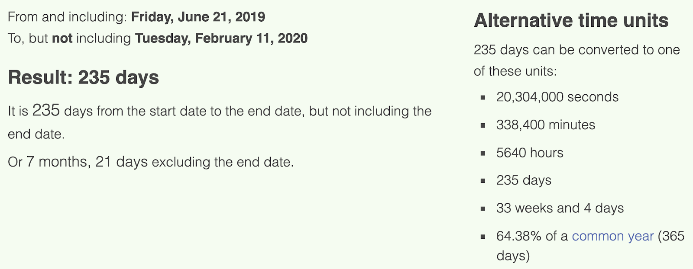
Task: Click the bold word not in the To line
Action: (x=62, y=38)
